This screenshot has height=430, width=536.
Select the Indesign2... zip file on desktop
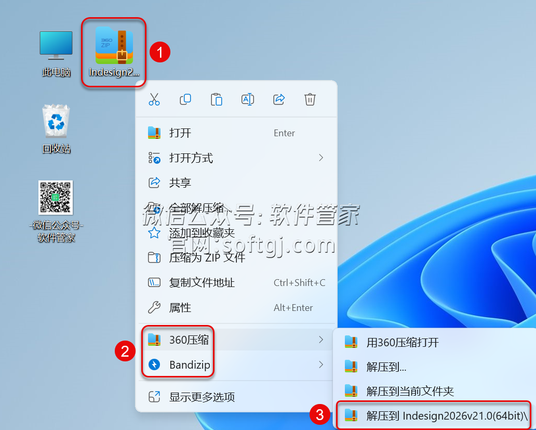114,53
